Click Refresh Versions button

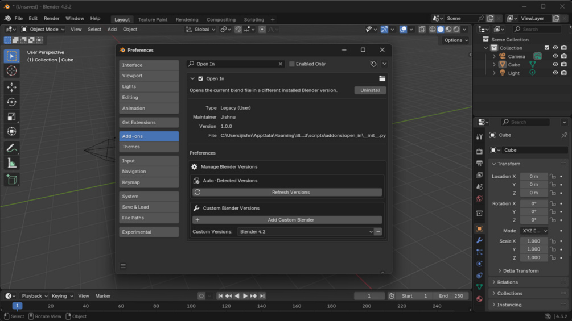point(287,192)
